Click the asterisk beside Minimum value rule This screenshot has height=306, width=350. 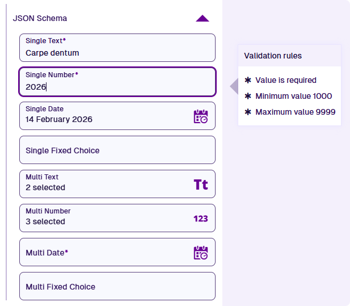click(247, 96)
